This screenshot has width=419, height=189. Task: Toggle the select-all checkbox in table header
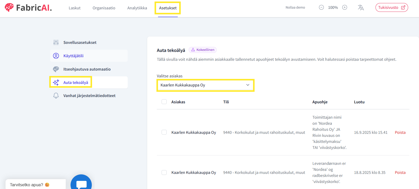[x=164, y=102]
